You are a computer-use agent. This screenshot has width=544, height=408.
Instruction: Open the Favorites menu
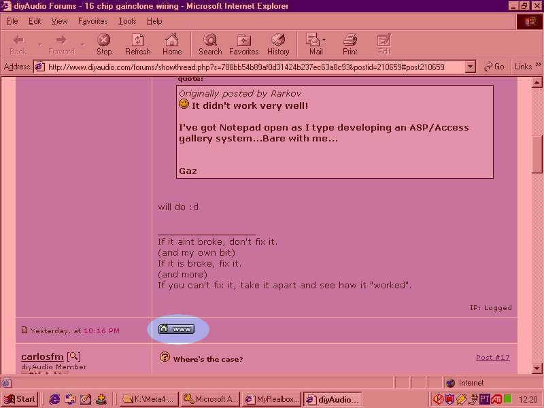pos(92,21)
